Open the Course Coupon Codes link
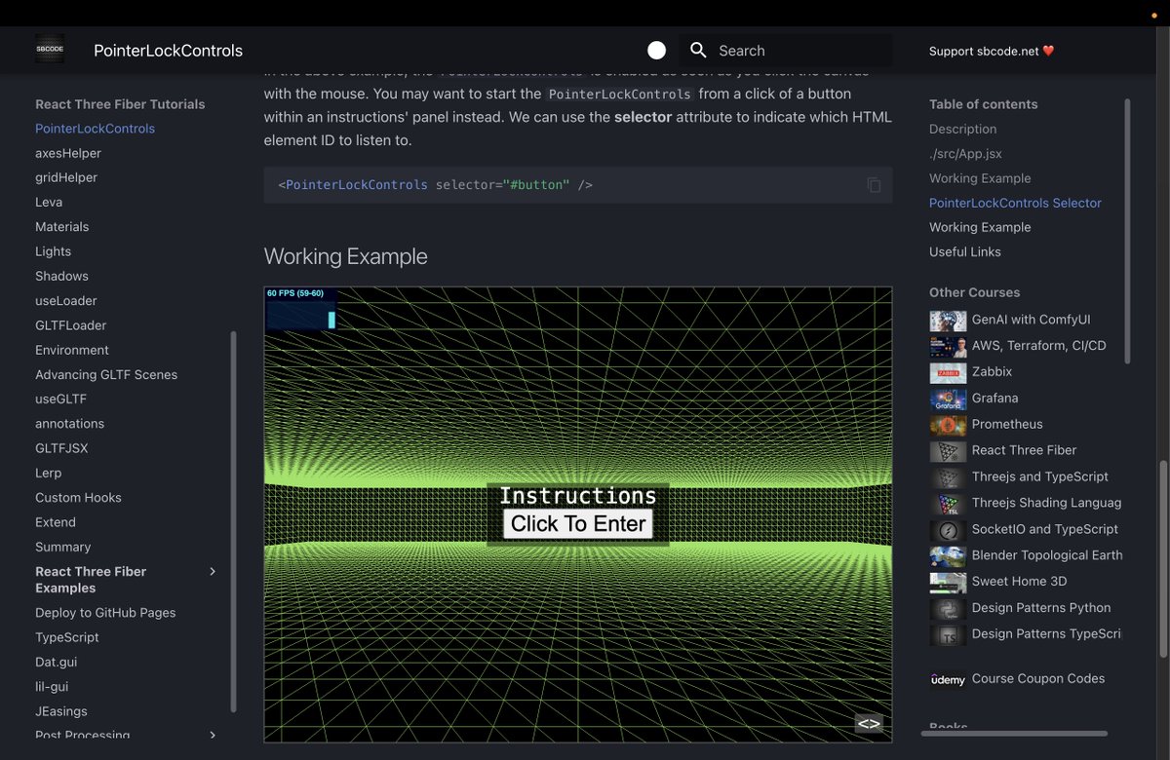The height and width of the screenshot is (760, 1170). [x=1038, y=679]
